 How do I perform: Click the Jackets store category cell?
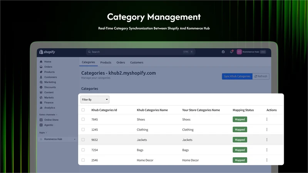[187, 140]
